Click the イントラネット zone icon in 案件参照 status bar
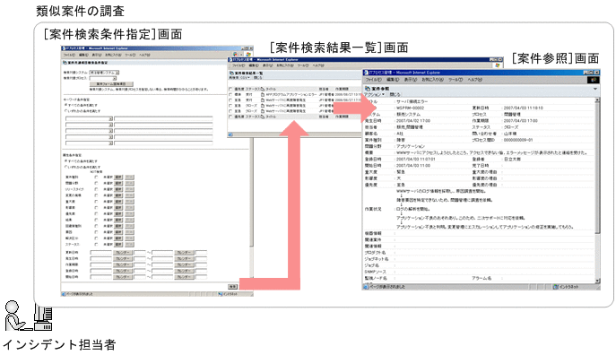This screenshot has height=355, width=616. tap(556, 287)
